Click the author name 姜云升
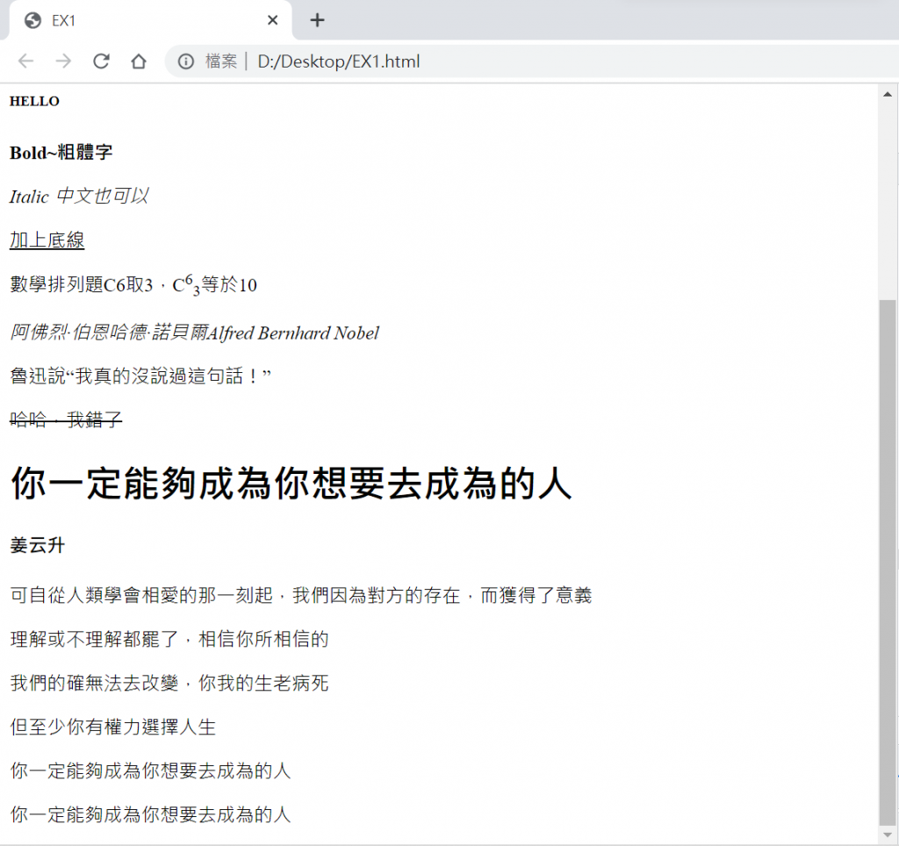Screen dimensions: 899x846 37,544
